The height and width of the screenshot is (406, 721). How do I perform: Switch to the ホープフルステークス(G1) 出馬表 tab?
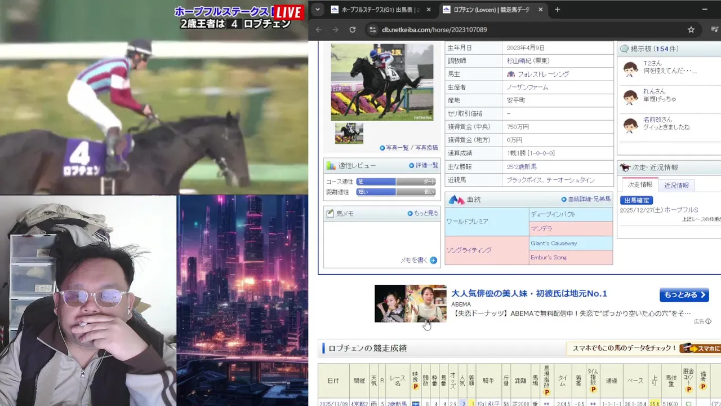[x=375, y=10]
